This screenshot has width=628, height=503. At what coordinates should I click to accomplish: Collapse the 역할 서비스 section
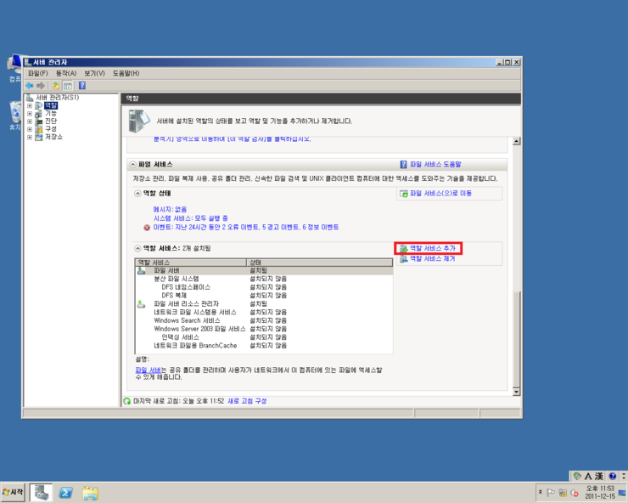(137, 249)
